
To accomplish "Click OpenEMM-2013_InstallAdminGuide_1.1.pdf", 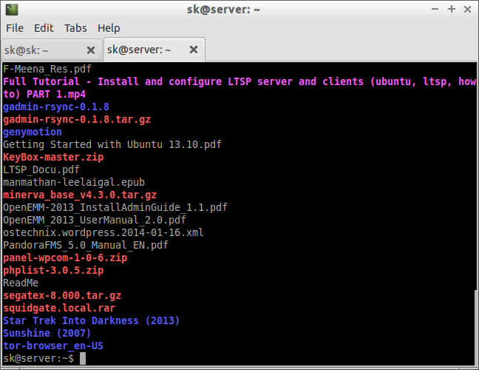I will tap(115, 207).
